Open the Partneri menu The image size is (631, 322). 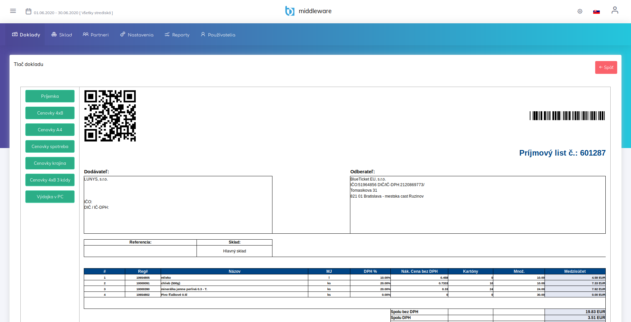(x=96, y=35)
